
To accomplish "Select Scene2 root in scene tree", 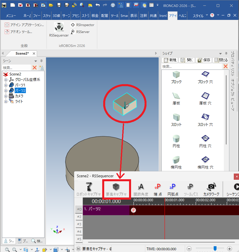I will click(x=15, y=74).
